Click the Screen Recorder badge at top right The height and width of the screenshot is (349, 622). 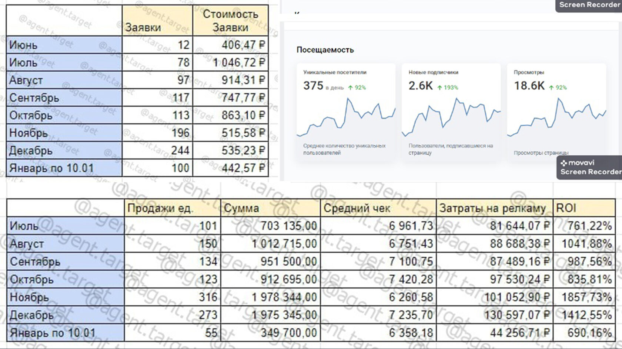tap(589, 6)
